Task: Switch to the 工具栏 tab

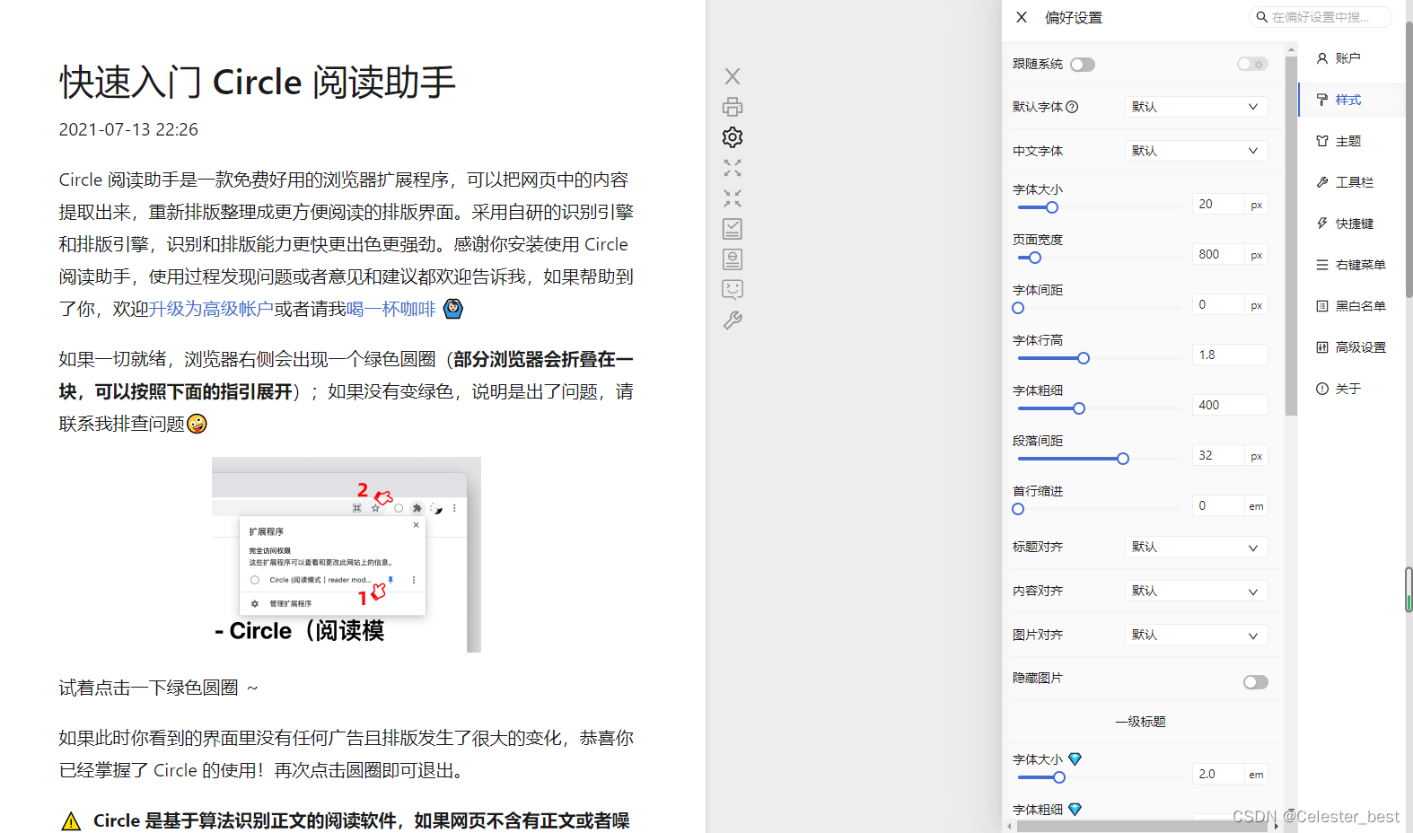Action: [1351, 182]
